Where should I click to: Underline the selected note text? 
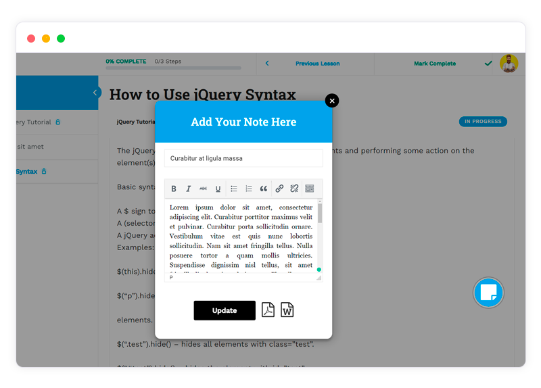(218, 189)
